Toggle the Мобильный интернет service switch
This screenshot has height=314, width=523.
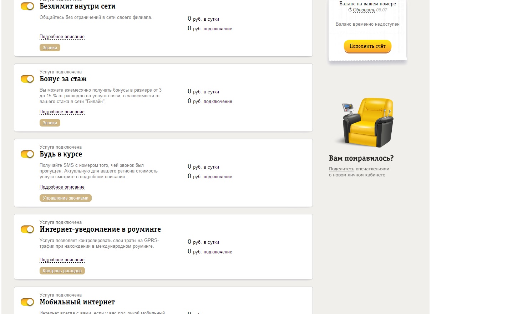(27, 302)
